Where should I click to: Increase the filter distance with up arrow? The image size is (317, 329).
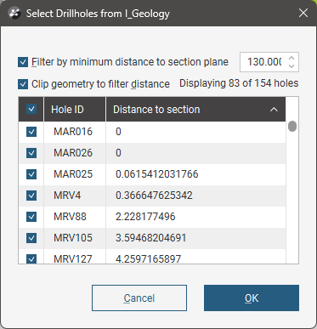(292, 58)
